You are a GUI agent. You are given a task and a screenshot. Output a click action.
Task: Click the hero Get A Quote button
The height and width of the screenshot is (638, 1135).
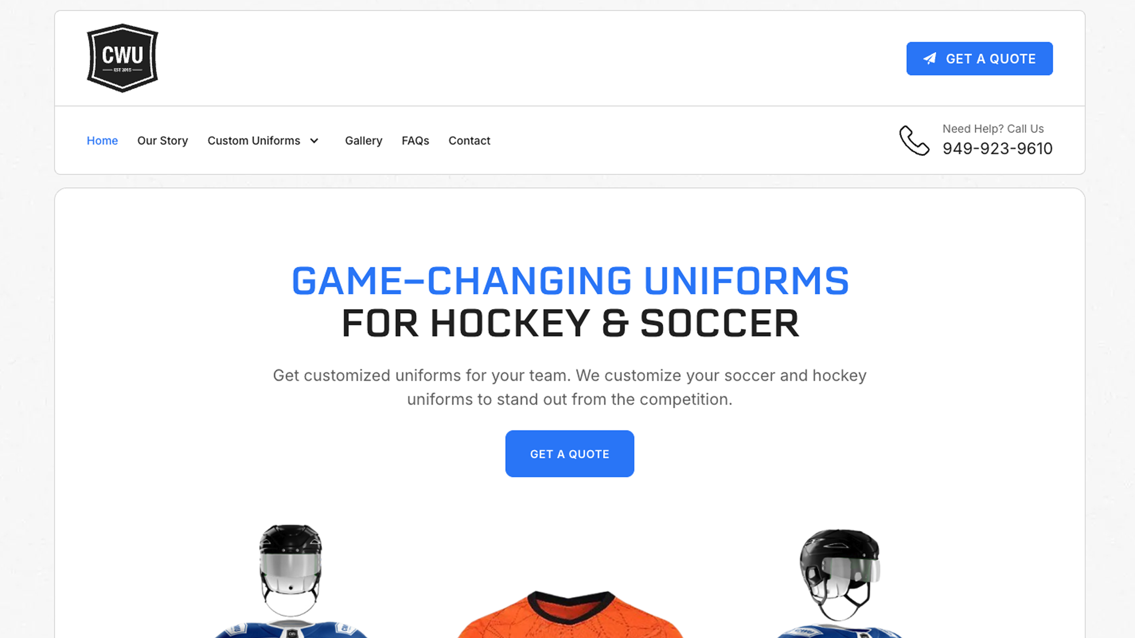coord(570,454)
